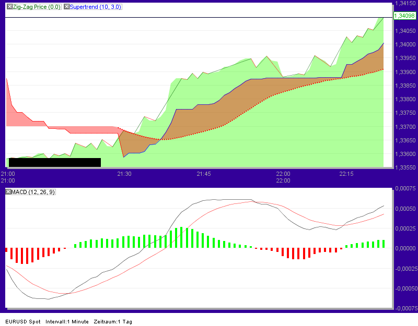Image resolution: width=418 pixels, height=326 pixels.
Task: Click the 22:00 time axis label
Action: [283, 174]
